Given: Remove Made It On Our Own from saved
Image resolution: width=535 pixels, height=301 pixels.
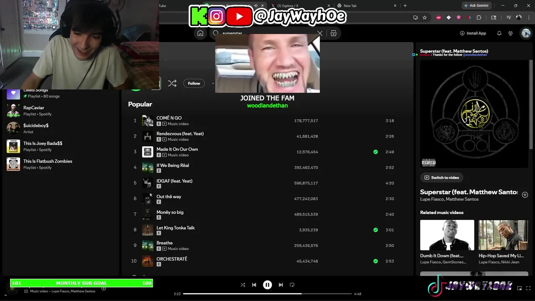Looking at the screenshot, I should pos(375,152).
